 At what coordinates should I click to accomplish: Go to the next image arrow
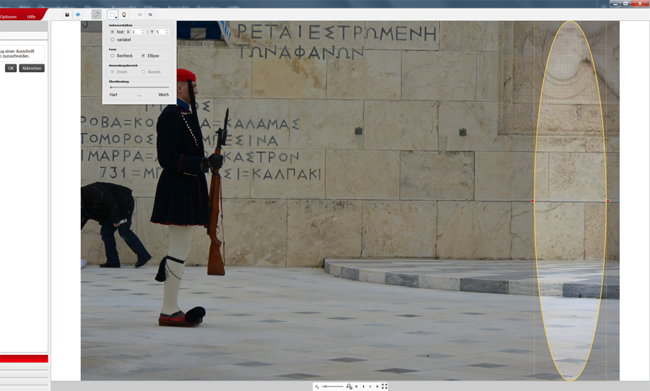pos(370,387)
